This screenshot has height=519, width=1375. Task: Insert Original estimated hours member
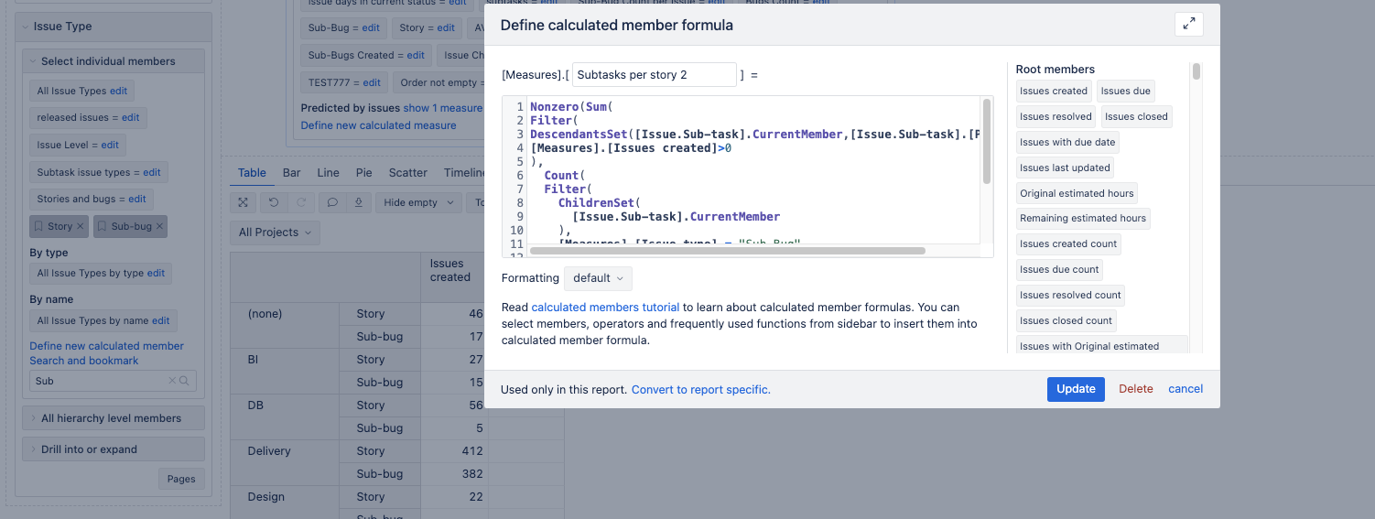1077,193
